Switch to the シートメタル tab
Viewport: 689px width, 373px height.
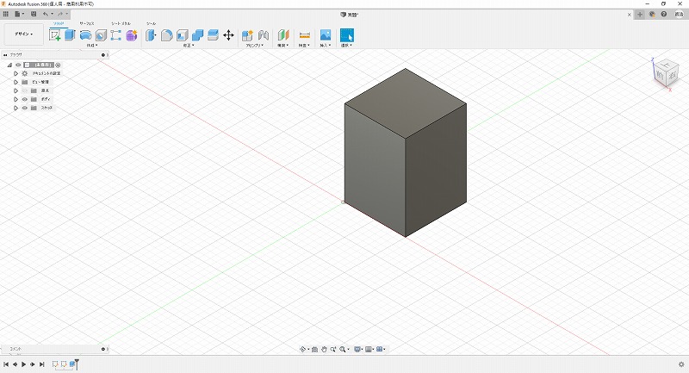[x=121, y=23]
